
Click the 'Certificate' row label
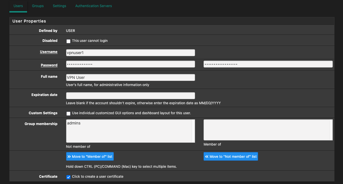[x=48, y=177]
